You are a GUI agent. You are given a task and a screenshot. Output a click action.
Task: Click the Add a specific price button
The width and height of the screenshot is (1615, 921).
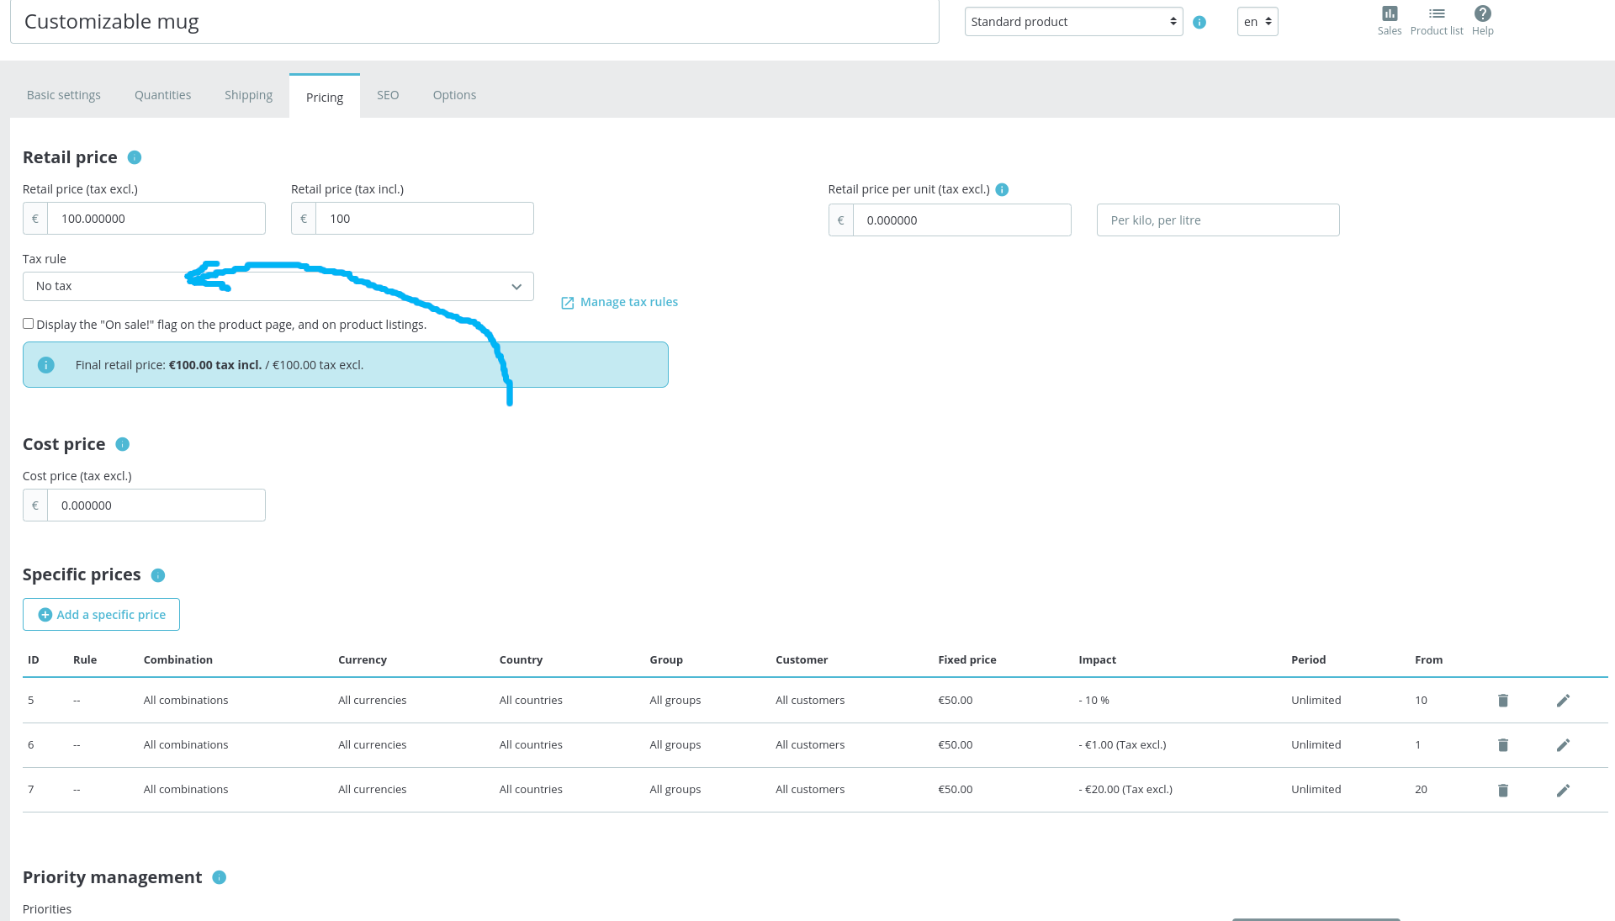pos(101,614)
